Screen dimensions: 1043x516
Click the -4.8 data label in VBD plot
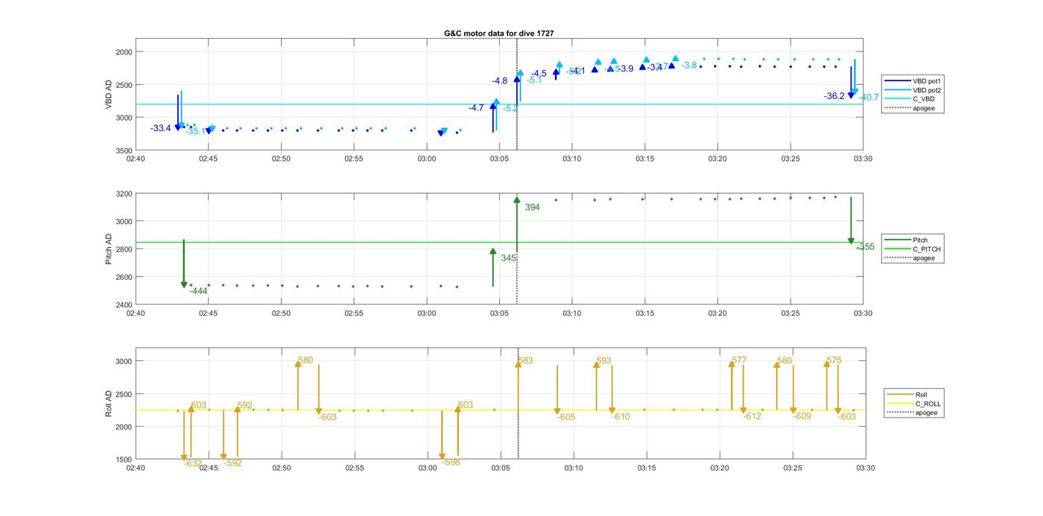(499, 80)
